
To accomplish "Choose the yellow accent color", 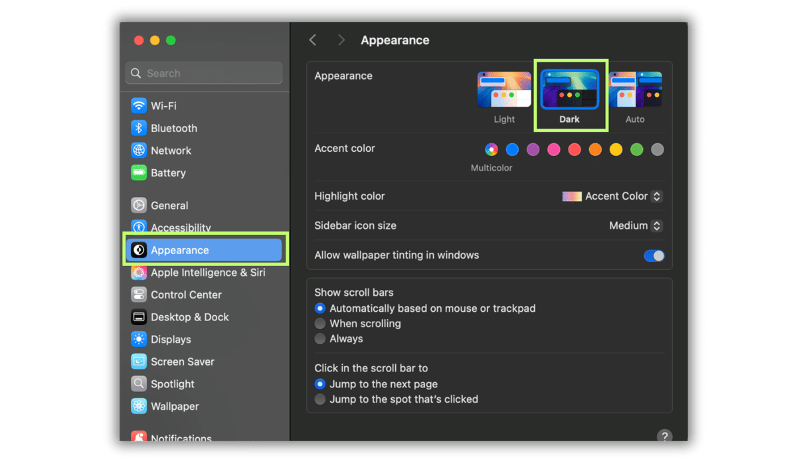I will pos(616,149).
